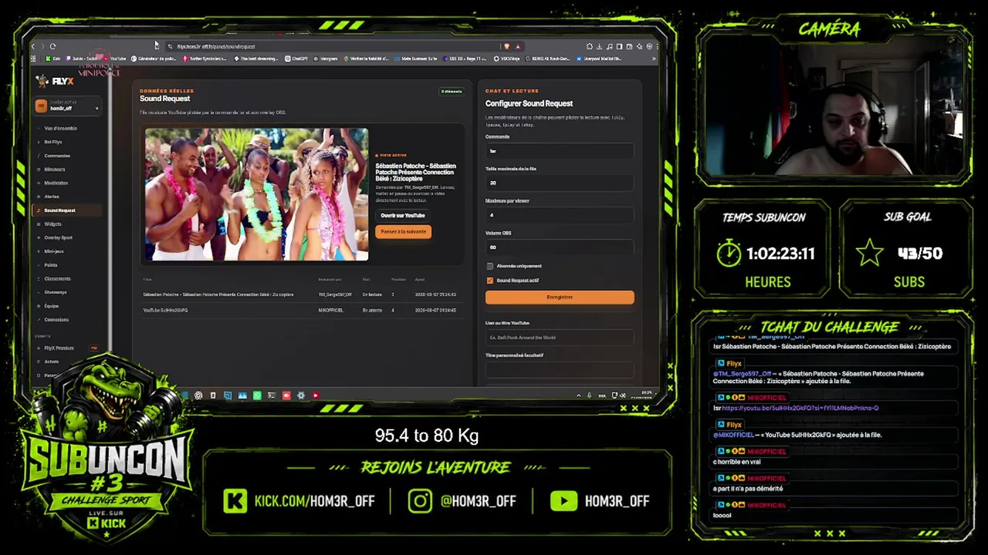Open the WhatsApp icon in the taskbar
988x555 pixels.
point(257,395)
